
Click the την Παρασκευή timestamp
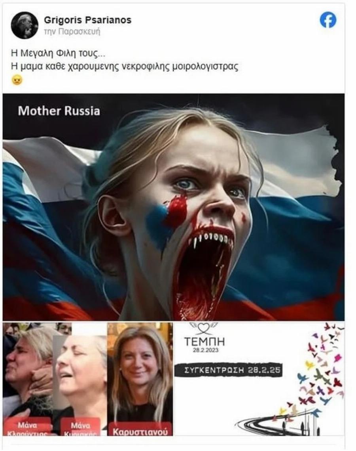pos(72,31)
